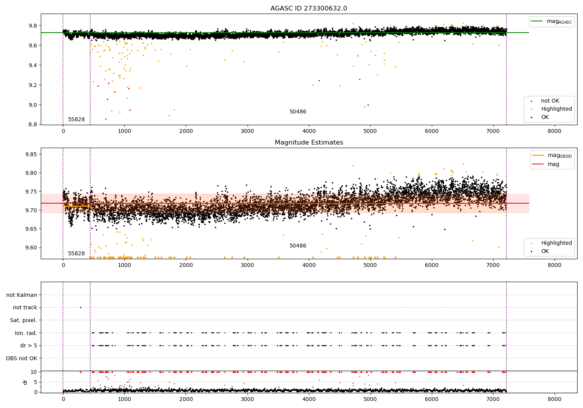The image size is (583, 408).
Task: Click the "2000" x-axis tick under the top plot
Action: click(x=186, y=131)
